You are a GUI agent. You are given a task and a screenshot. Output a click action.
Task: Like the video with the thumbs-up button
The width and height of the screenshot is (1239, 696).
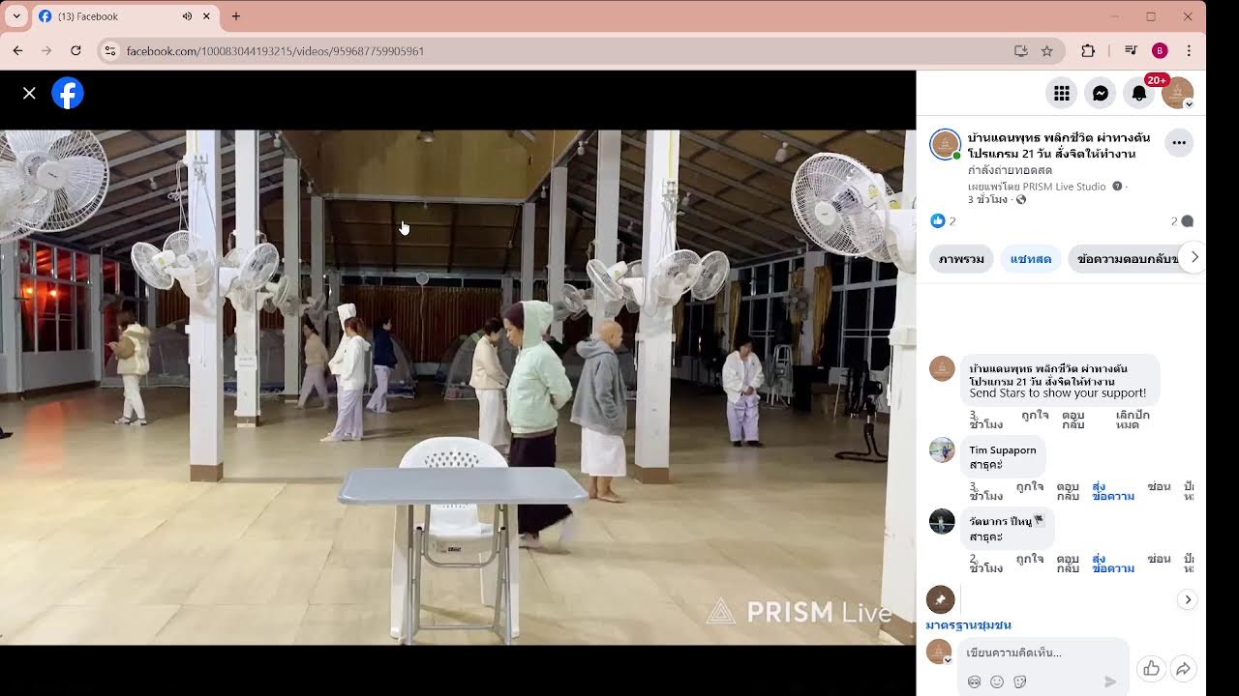[1151, 668]
